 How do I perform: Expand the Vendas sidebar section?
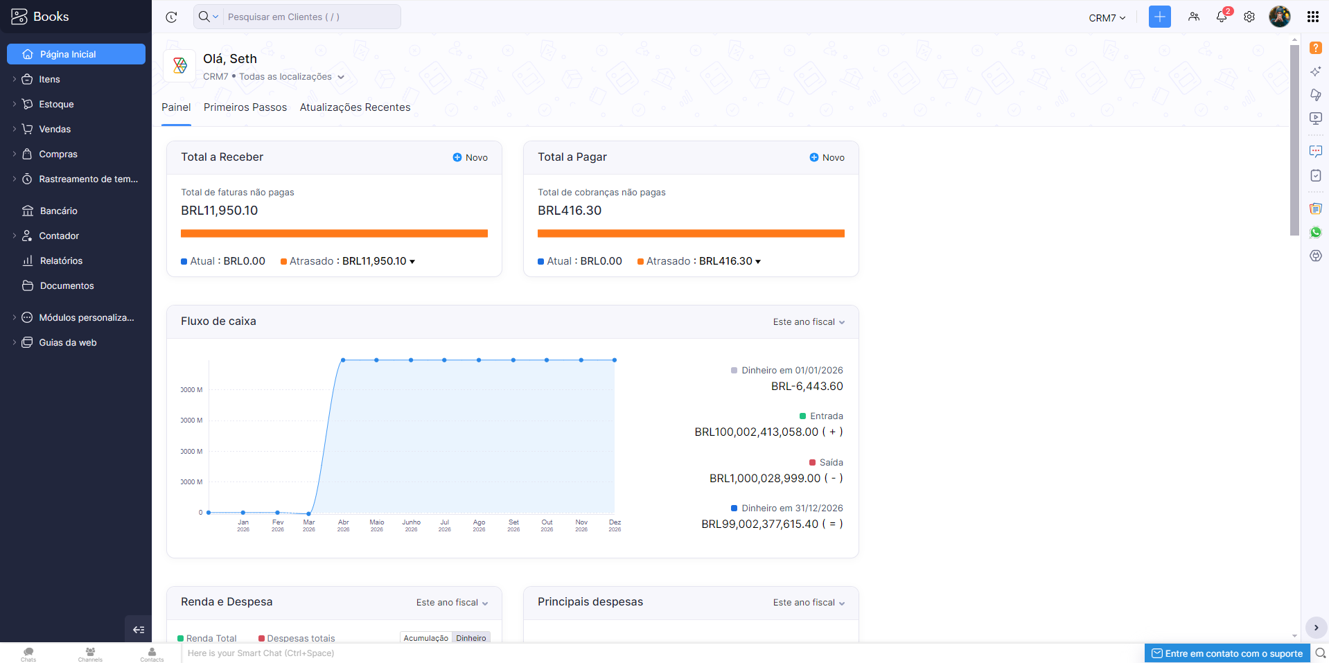pyautogui.click(x=55, y=129)
